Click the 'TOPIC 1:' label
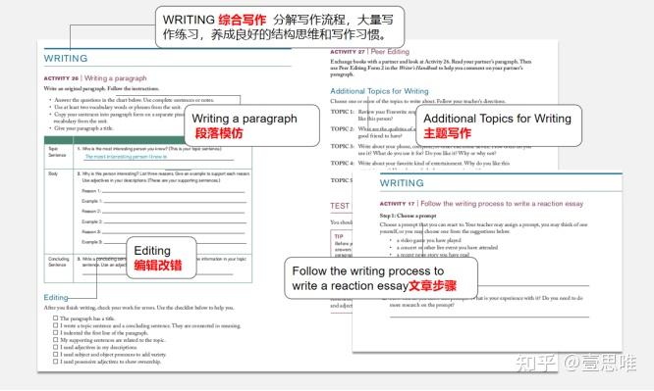This screenshot has height=391, width=654. pos(342,112)
